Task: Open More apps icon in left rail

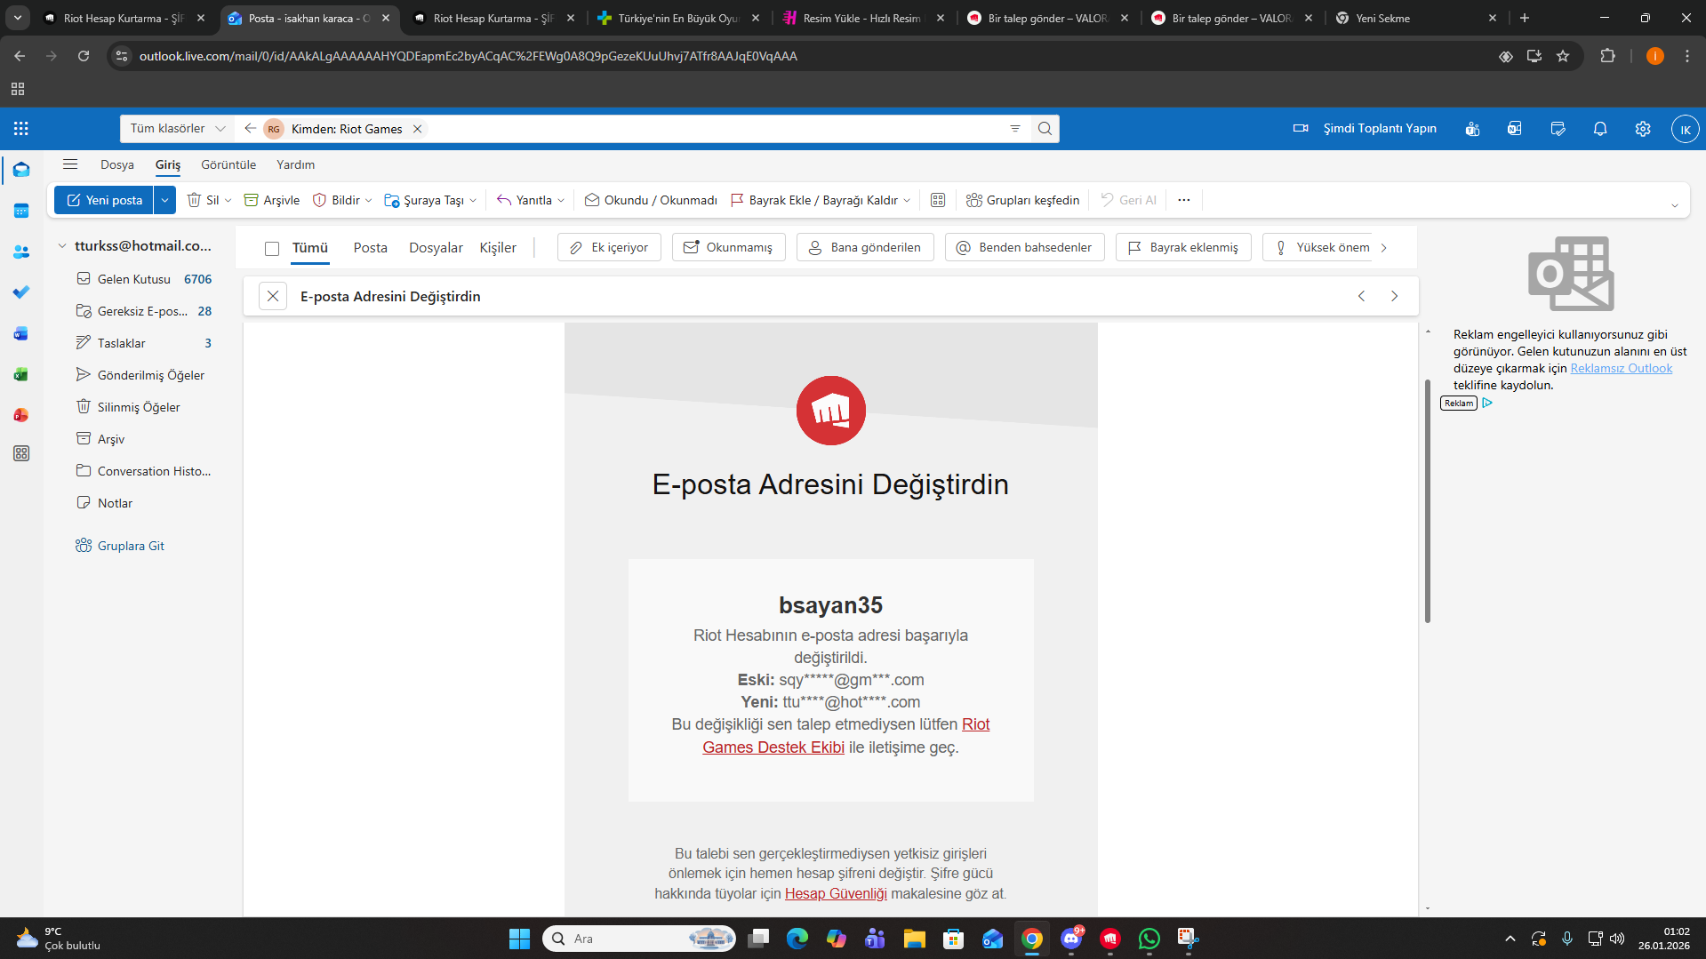Action: 21,453
